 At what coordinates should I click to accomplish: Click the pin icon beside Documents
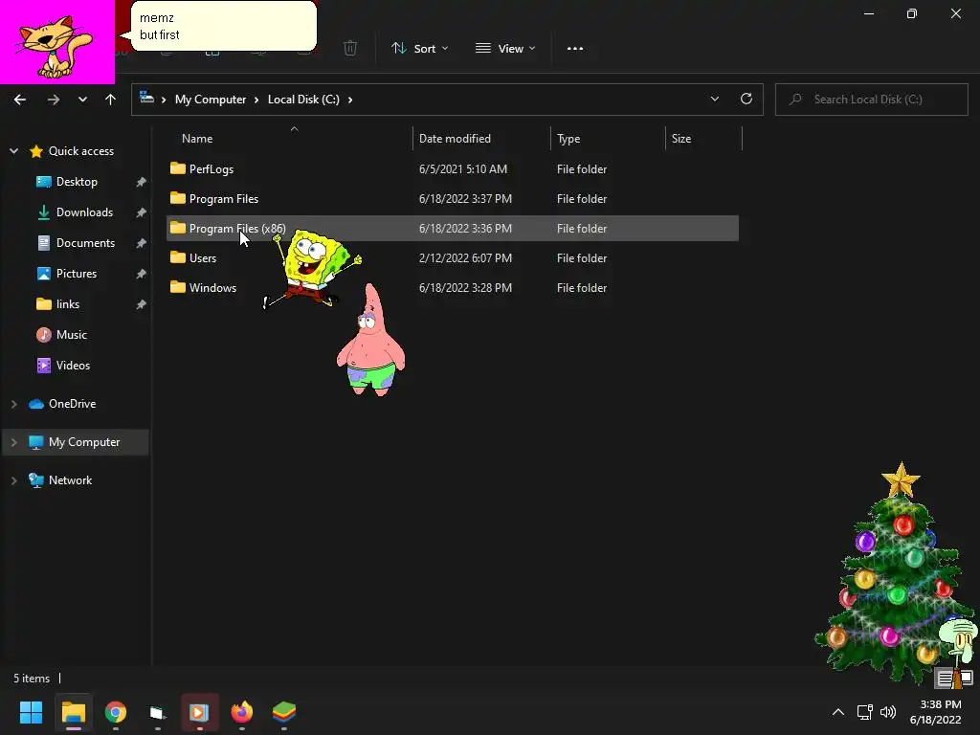pos(142,243)
